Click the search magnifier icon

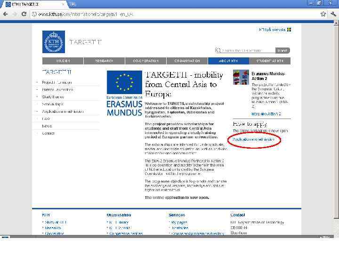coord(218,50)
